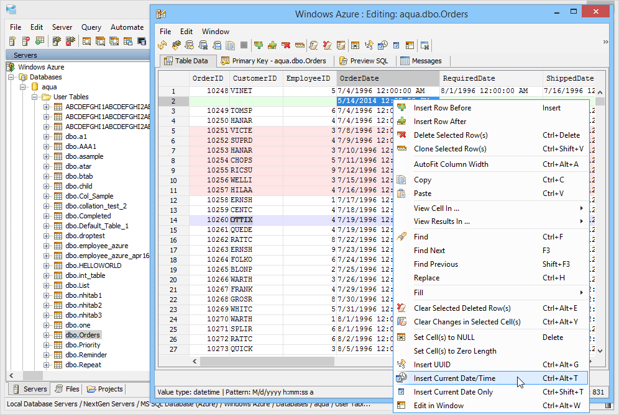The height and width of the screenshot is (415, 619).
Task: Switch to the Files tab at the bottom
Action: click(67, 389)
